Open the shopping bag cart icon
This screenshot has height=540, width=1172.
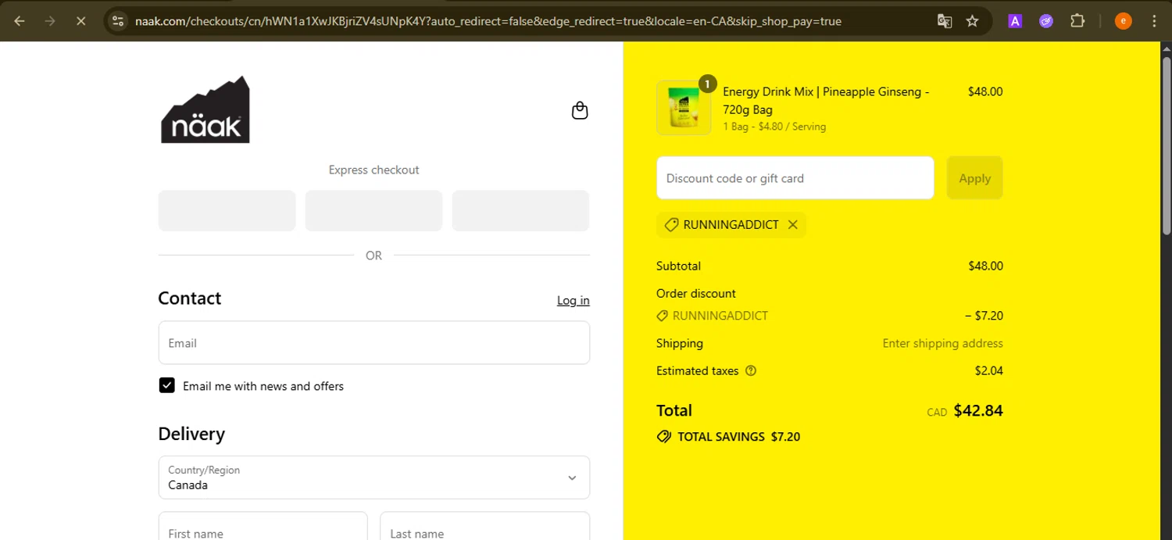pyautogui.click(x=580, y=110)
